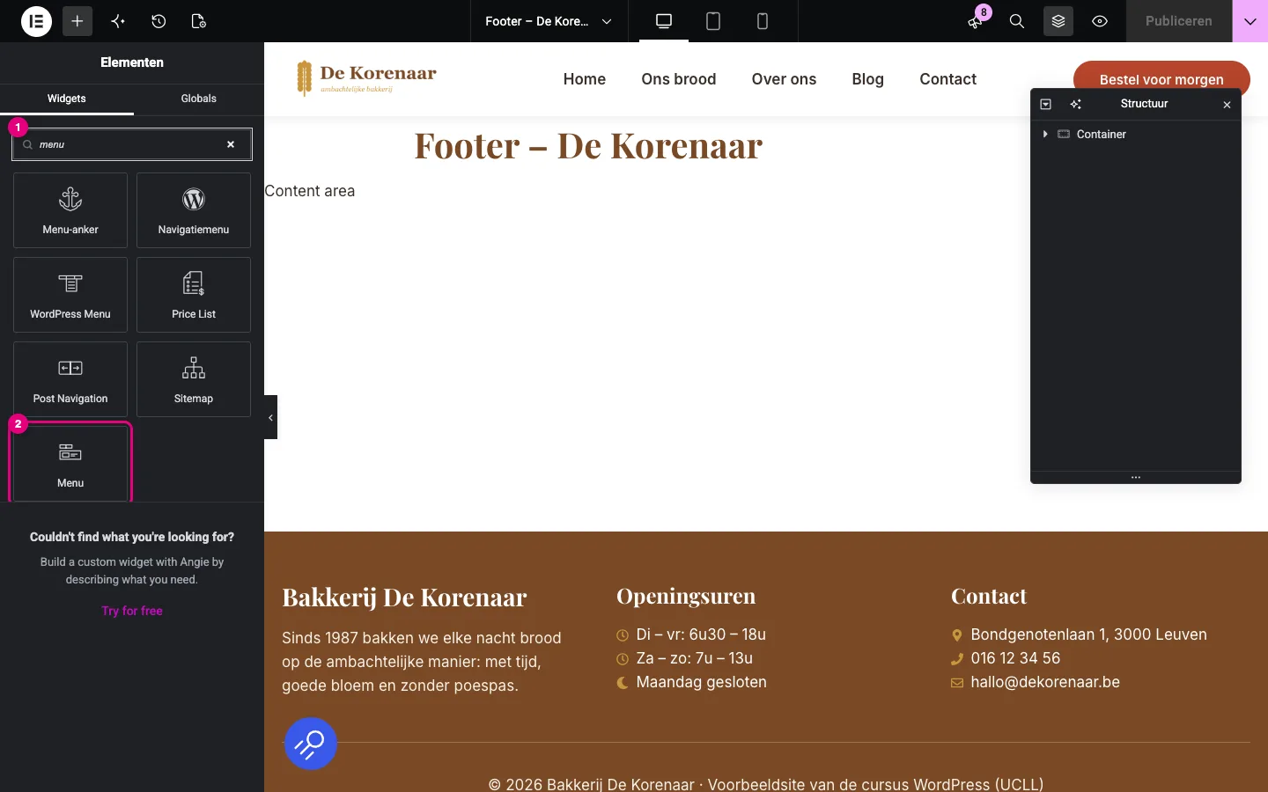Viewport: 1268px width, 792px height.
Task: Toggle the Structure layers panel icon
Action: 1058,21
